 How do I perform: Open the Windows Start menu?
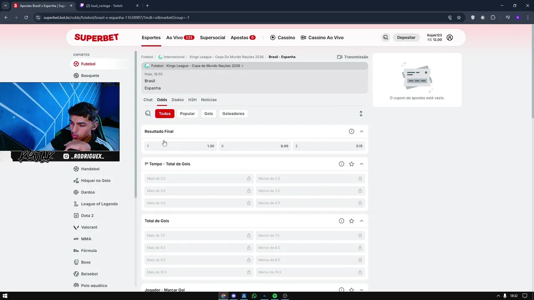[5, 296]
